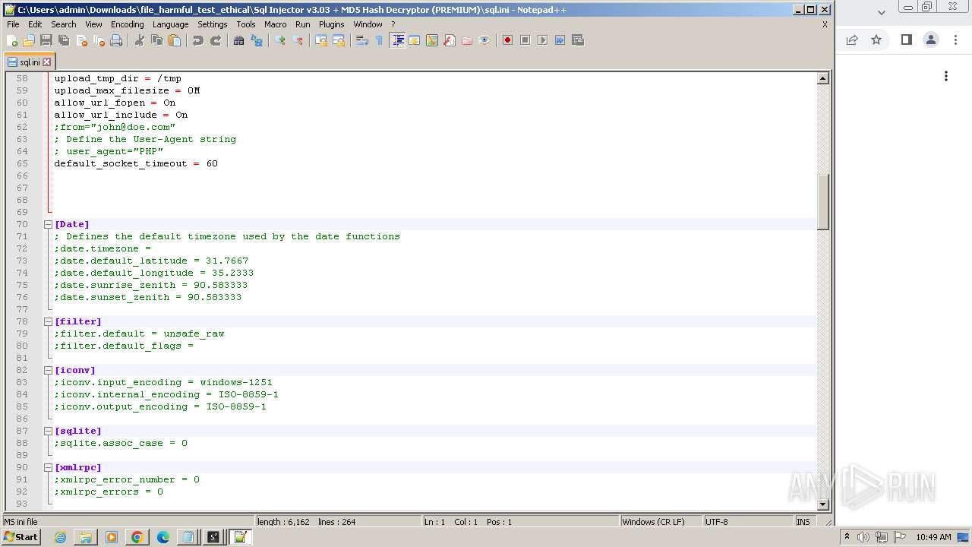Play back the recorded macro
This screenshot has width=972, height=547.
pos(542,40)
